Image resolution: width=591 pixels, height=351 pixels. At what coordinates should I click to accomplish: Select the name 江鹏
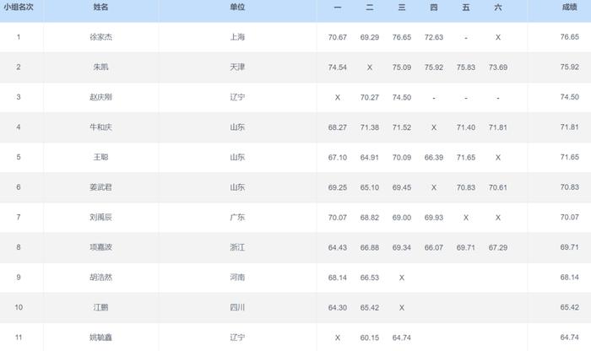coord(100,307)
